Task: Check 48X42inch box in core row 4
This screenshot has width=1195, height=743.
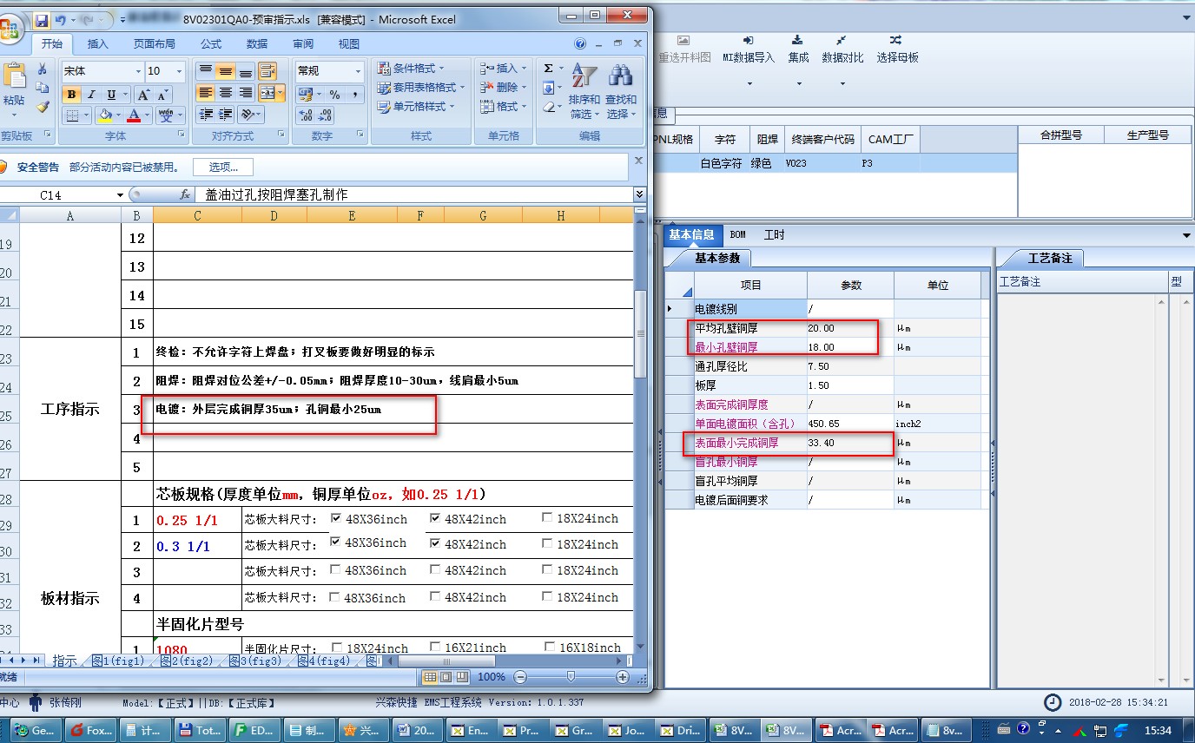Action: 435,596
